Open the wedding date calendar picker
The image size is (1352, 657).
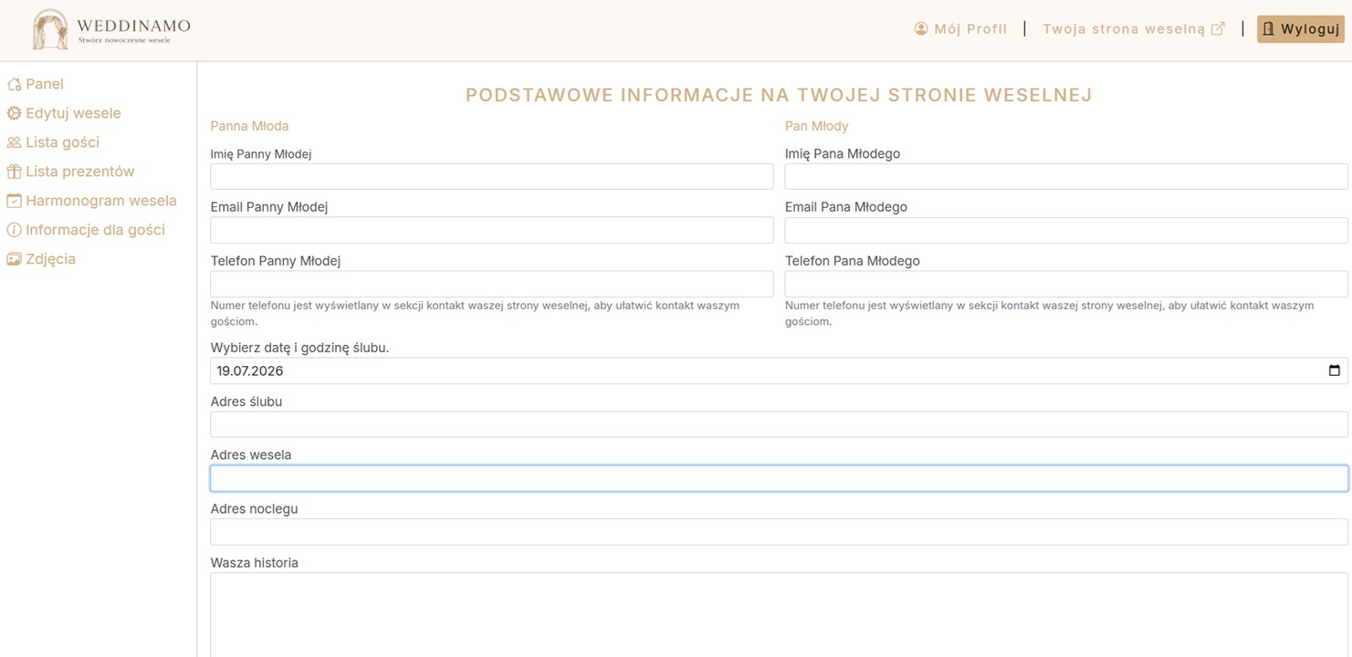coord(1334,370)
